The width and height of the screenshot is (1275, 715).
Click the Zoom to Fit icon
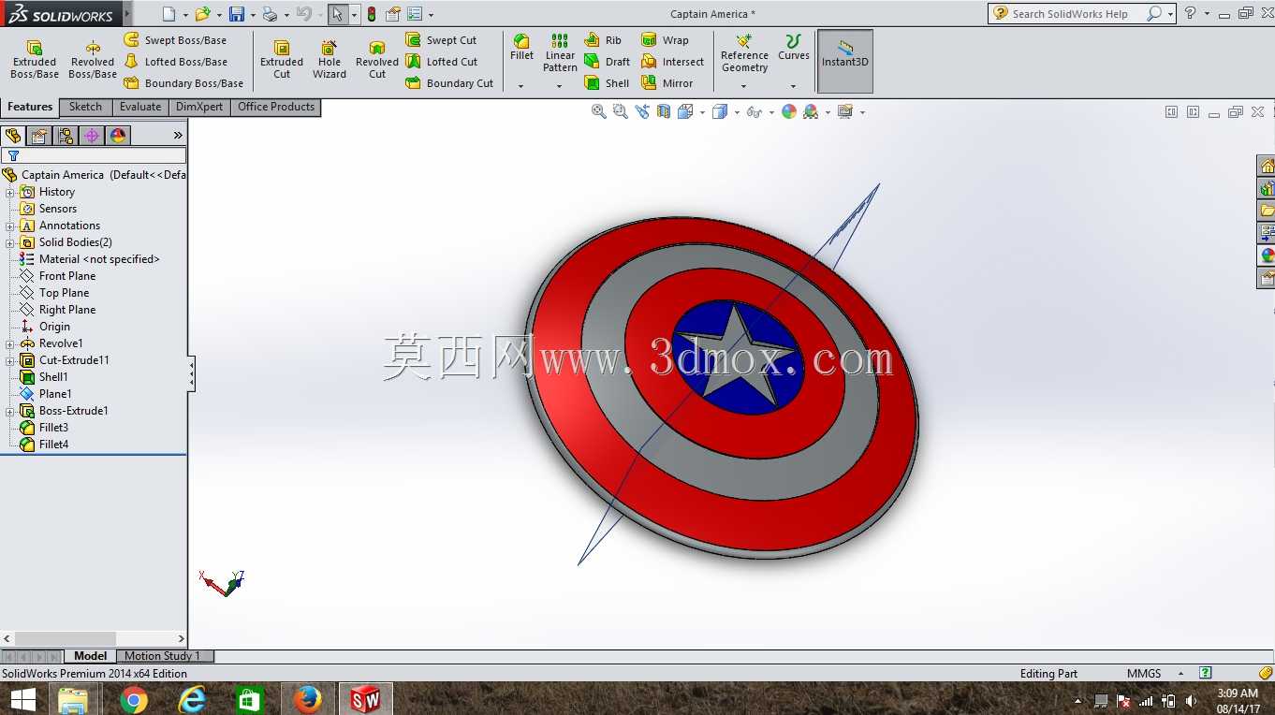[x=599, y=111]
